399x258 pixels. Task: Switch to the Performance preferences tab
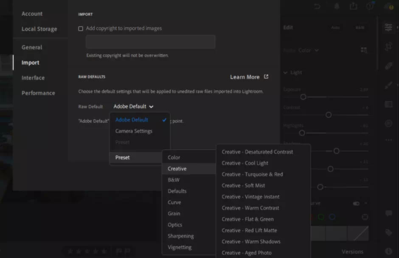38,93
